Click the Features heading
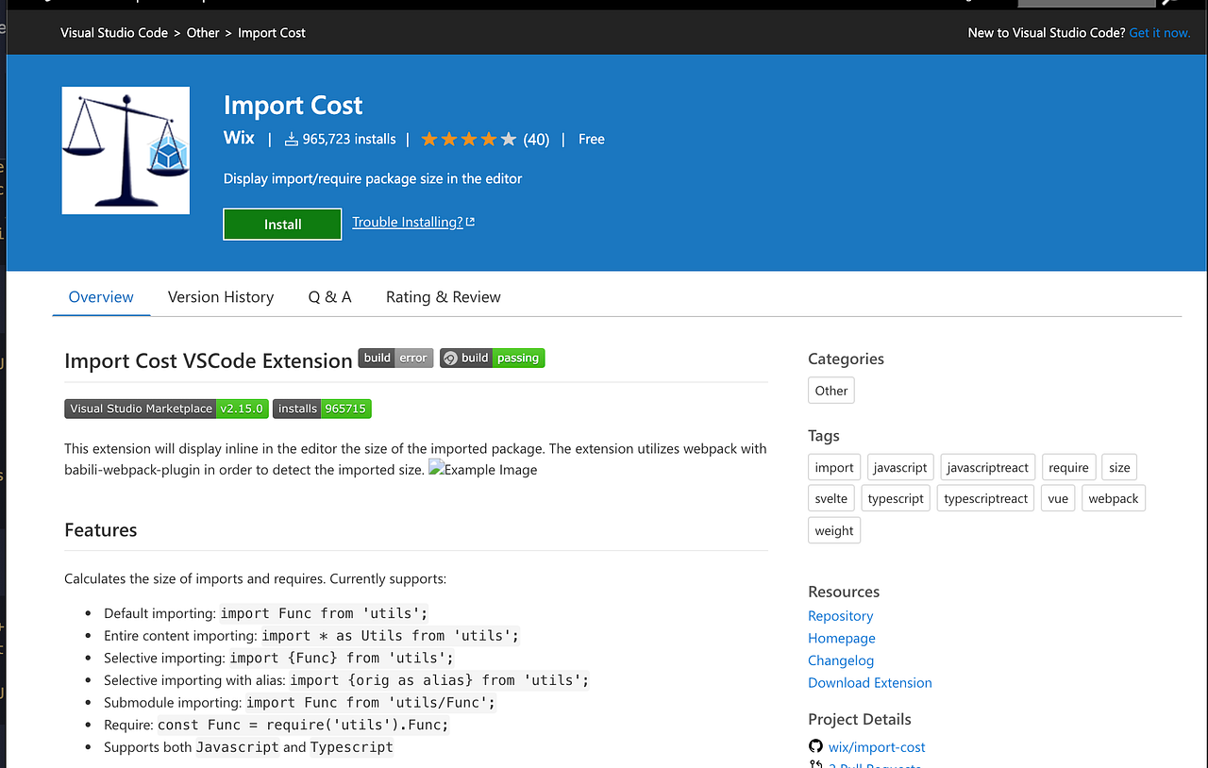This screenshot has height=768, width=1208. coord(101,530)
